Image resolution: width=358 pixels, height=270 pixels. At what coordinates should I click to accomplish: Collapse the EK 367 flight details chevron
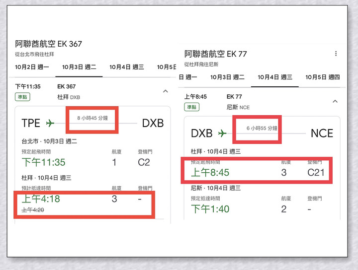pos(166,91)
